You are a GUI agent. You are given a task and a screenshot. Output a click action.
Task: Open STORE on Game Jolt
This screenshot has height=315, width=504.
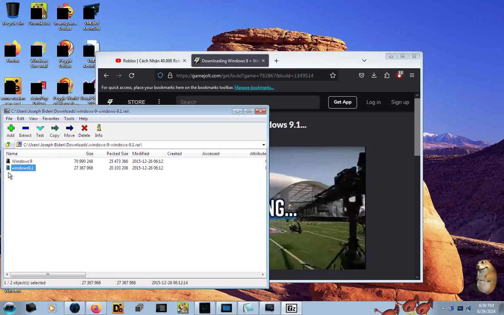click(136, 102)
